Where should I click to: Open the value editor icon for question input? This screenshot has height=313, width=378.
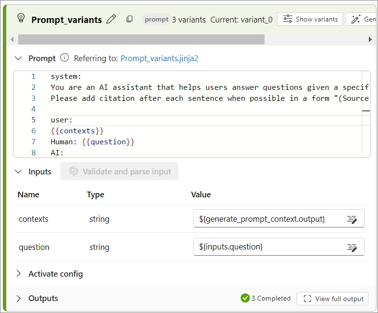(352, 247)
